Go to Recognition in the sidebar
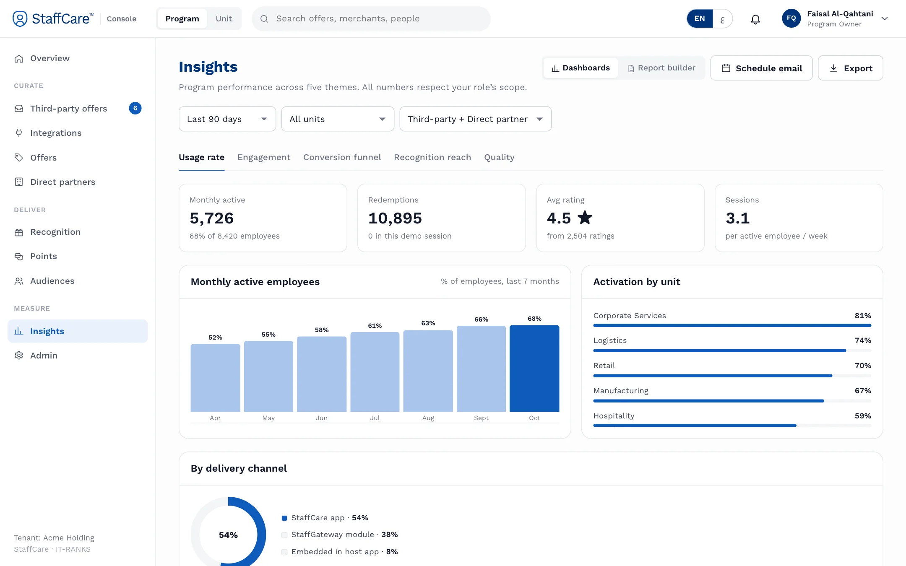This screenshot has height=566, width=906. coord(78,232)
